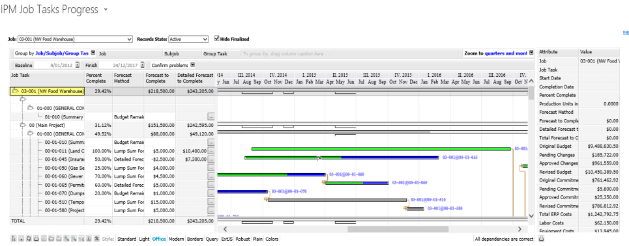Click the Expand All open-folder icon

tap(51, 239)
